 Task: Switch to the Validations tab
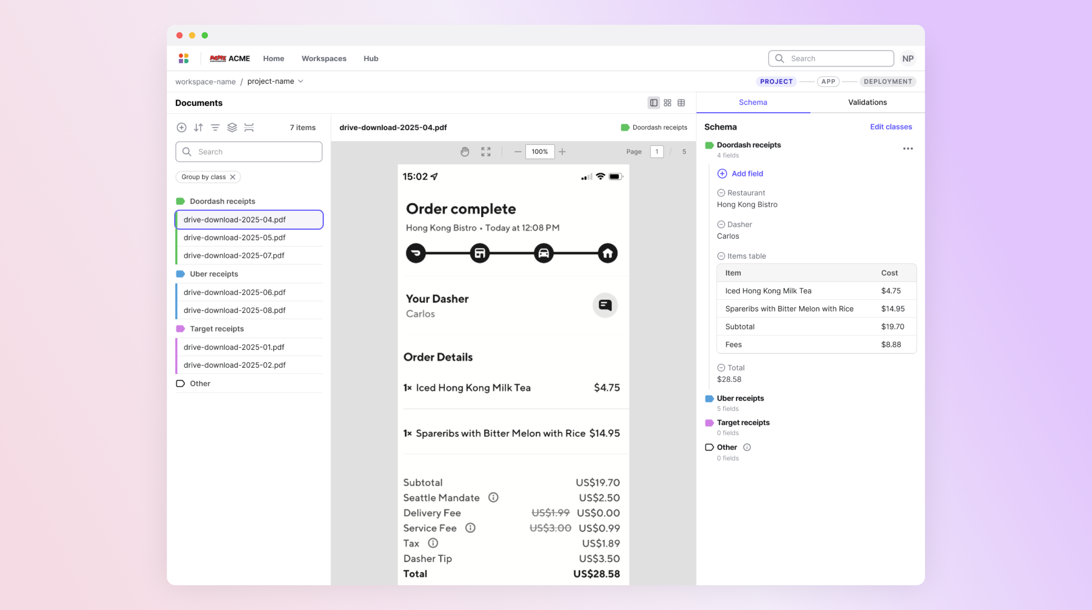coord(867,102)
